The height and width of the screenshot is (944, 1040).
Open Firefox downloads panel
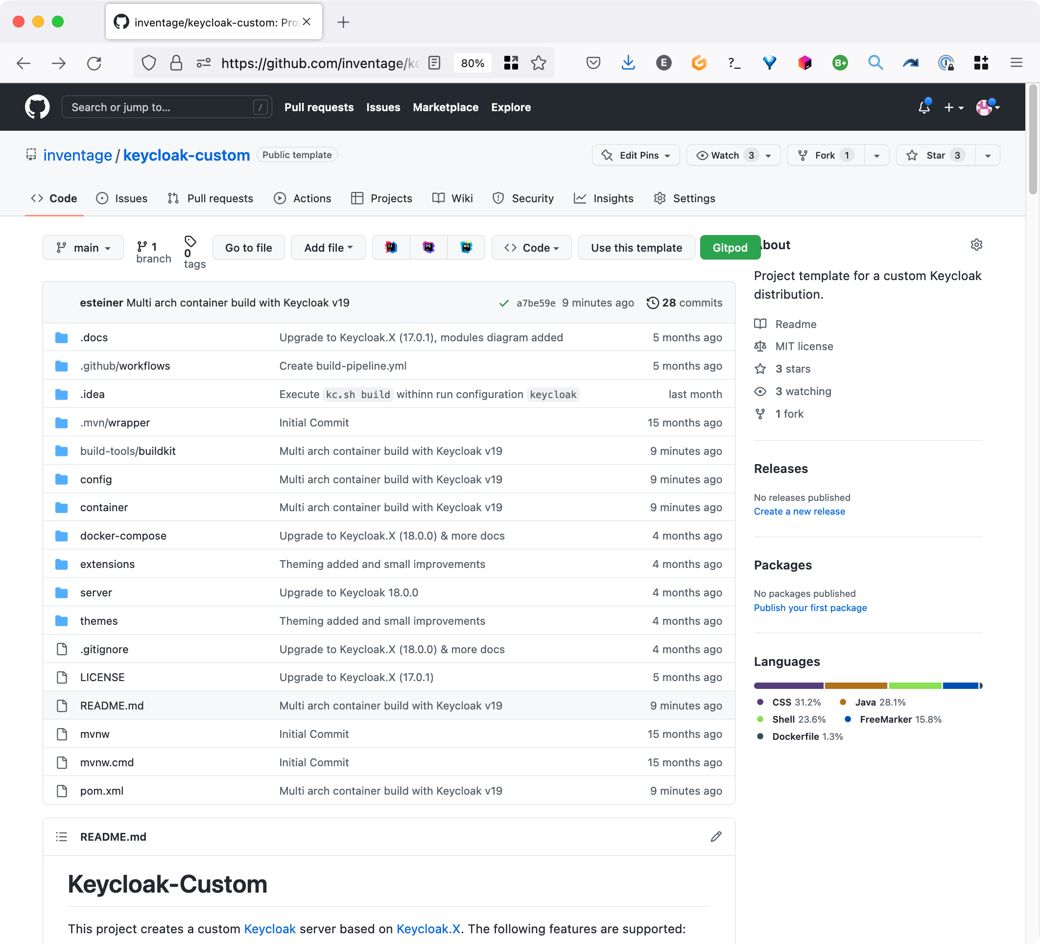pos(628,63)
